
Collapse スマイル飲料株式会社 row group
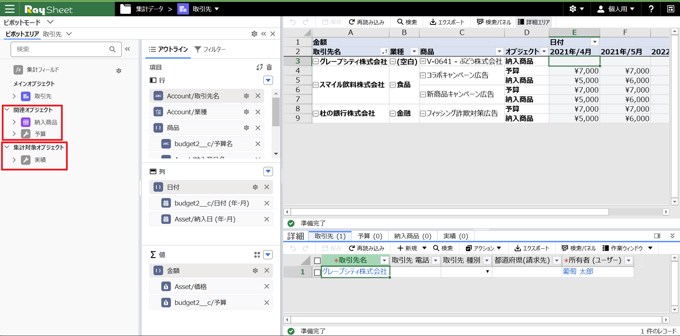coord(316,85)
